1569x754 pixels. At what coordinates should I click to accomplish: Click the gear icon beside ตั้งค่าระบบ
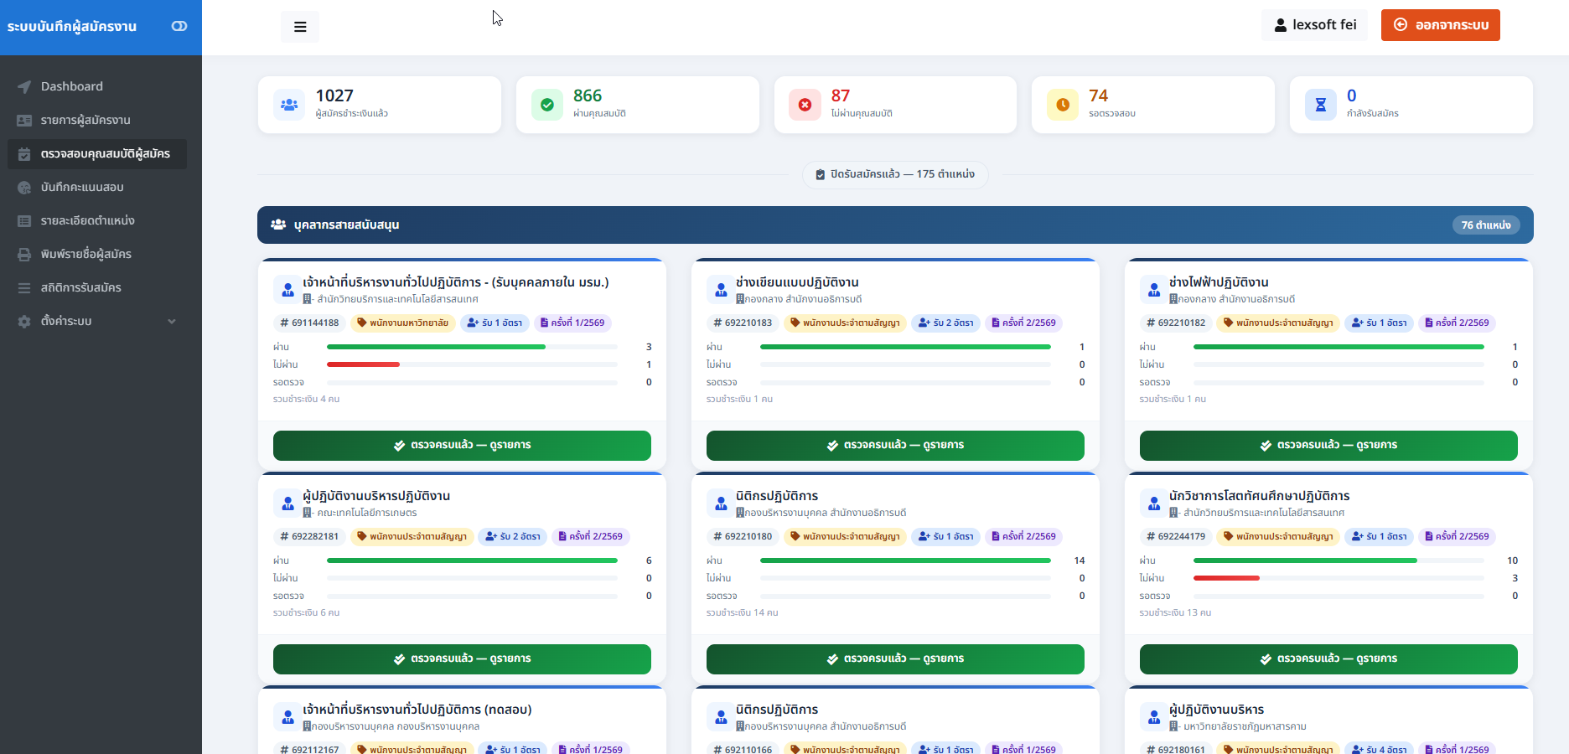tap(24, 321)
